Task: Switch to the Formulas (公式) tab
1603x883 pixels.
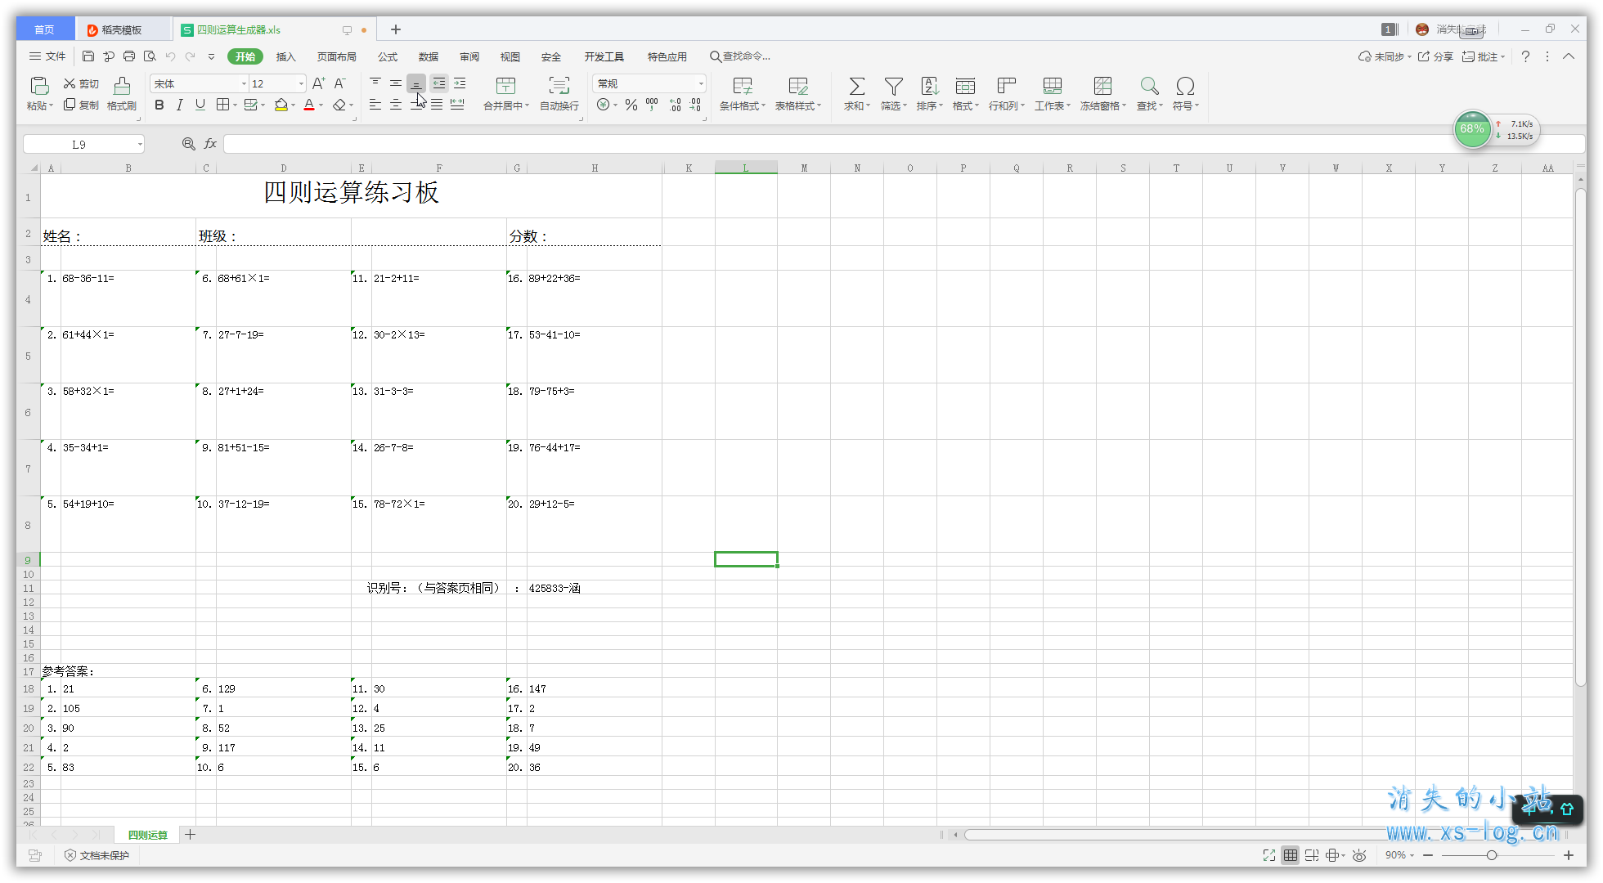Action: [388, 56]
